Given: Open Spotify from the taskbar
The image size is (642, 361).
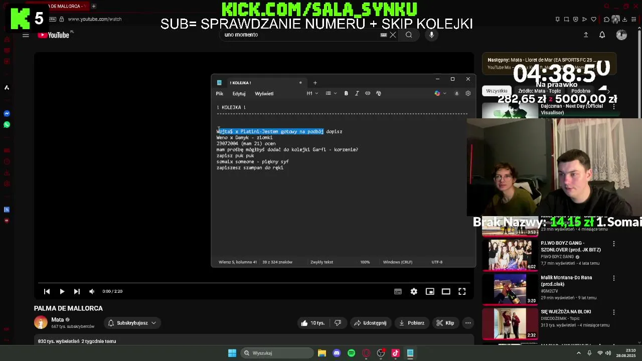Looking at the screenshot, I should [x=351, y=353].
